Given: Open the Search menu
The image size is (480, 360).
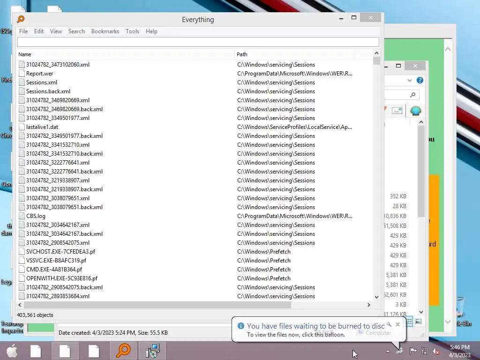Looking at the screenshot, I should coord(76,31).
